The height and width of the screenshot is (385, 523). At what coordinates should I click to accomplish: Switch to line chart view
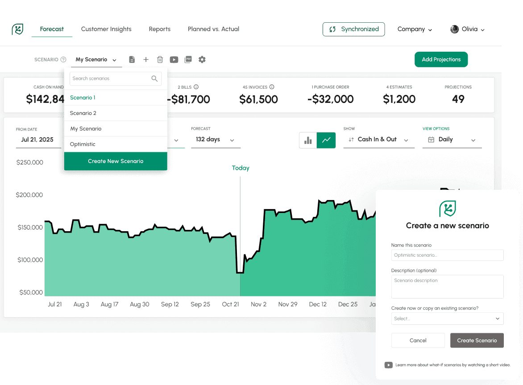326,140
